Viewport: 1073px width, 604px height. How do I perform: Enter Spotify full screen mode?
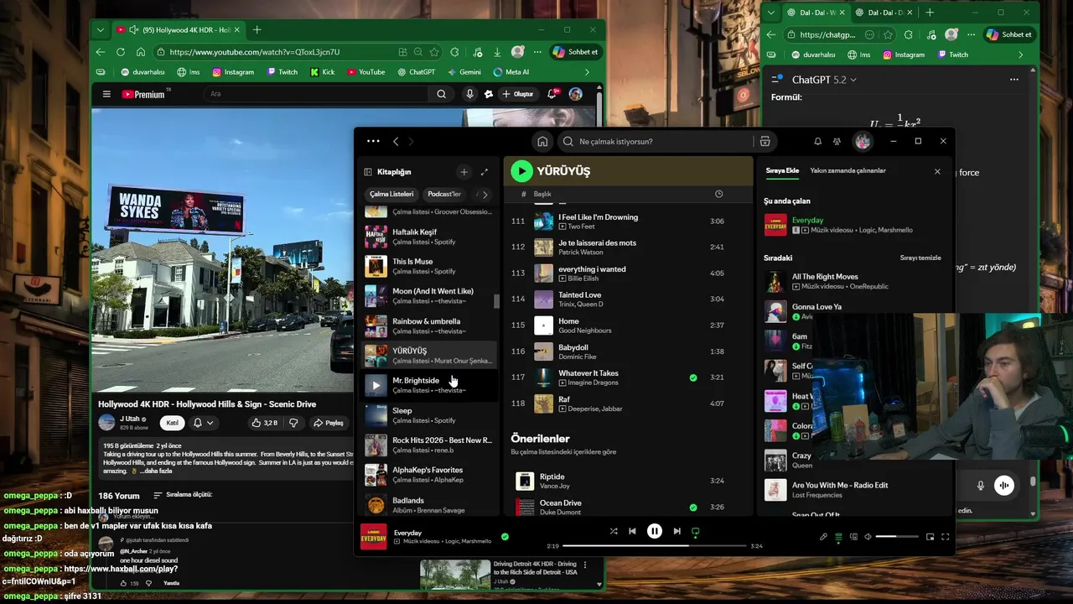pos(945,537)
